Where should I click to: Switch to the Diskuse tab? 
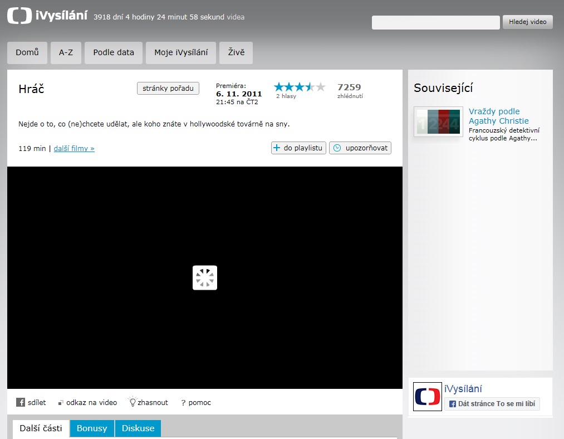(x=138, y=428)
